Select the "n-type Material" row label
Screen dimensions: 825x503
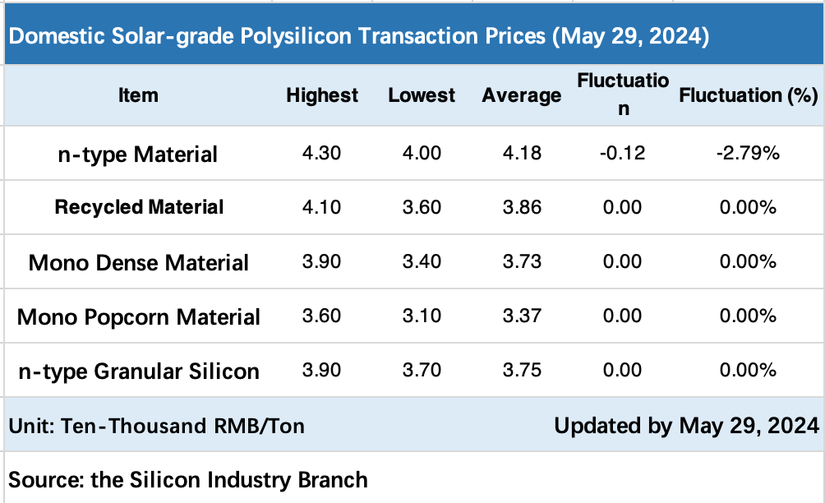pyautogui.click(x=138, y=154)
